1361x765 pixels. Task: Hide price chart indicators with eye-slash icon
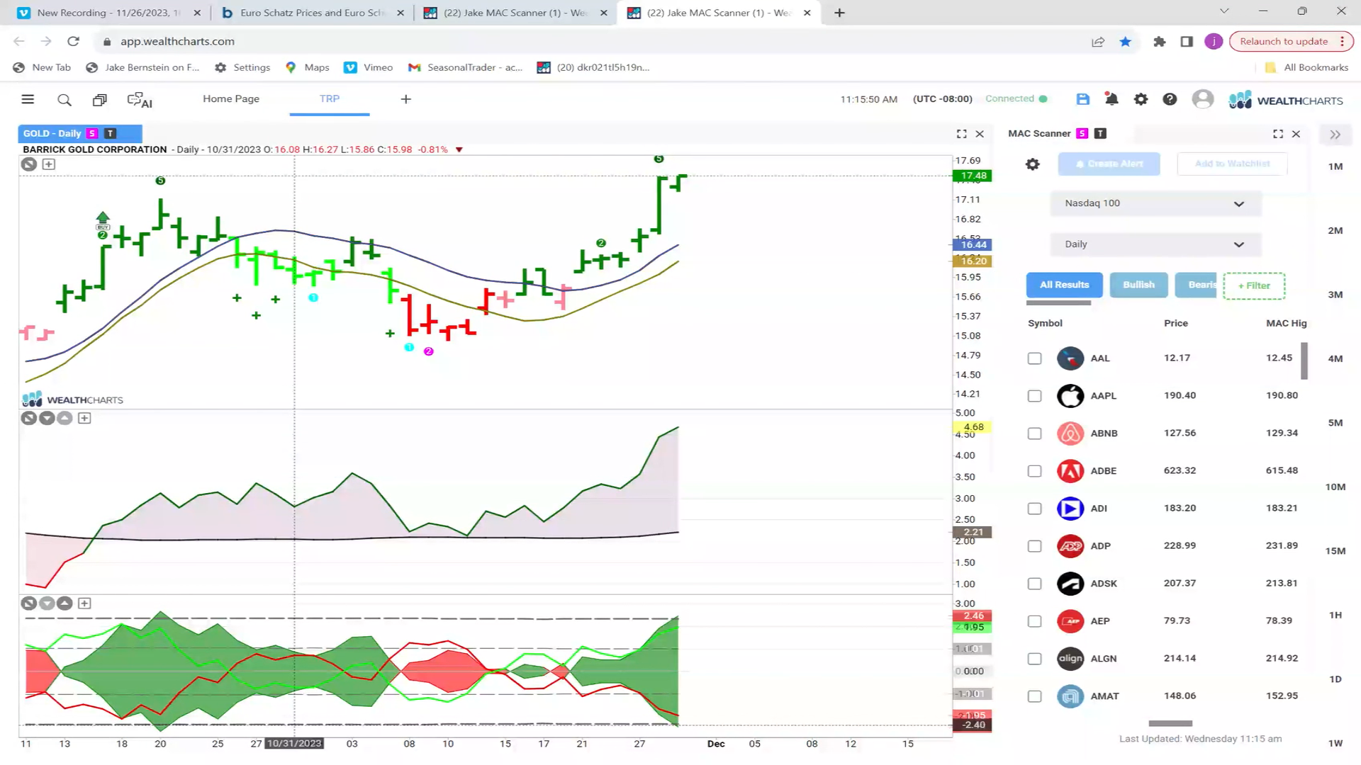pyautogui.click(x=28, y=164)
